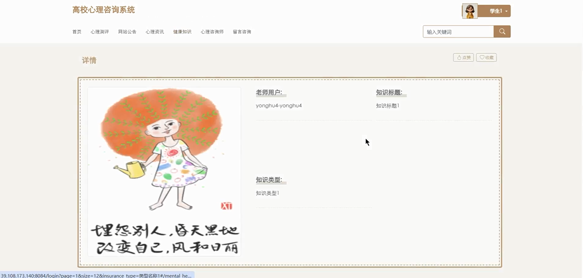Open the 健康知识 menu item

click(x=182, y=32)
